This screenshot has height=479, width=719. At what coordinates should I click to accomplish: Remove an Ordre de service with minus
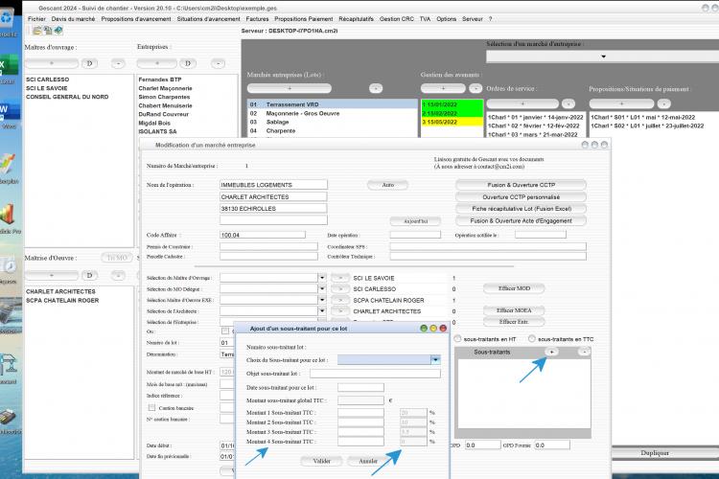568,103
